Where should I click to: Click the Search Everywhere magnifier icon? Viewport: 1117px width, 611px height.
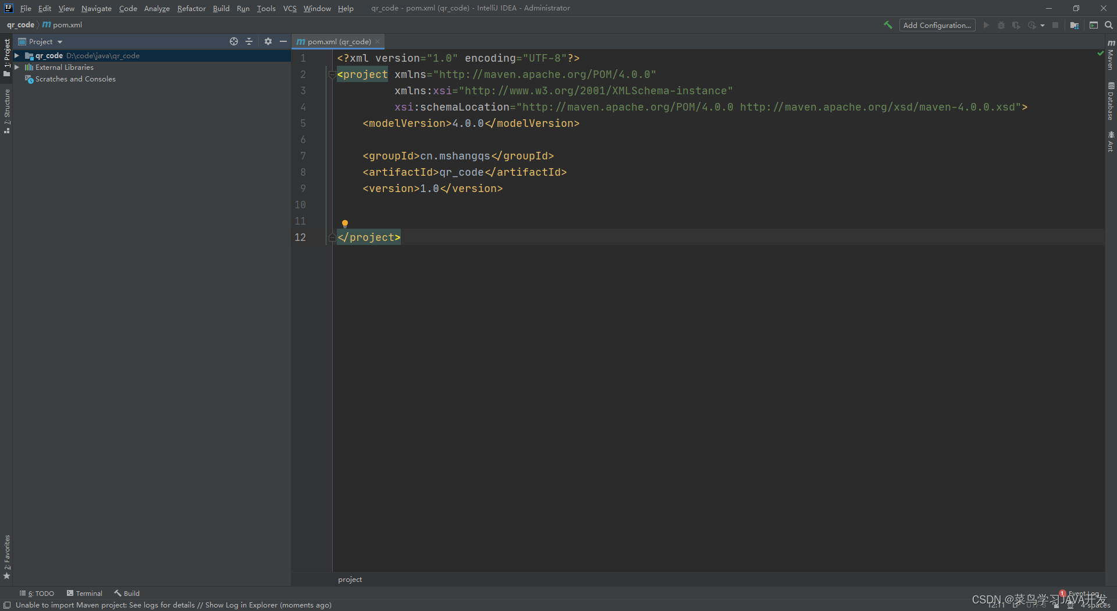tap(1109, 25)
